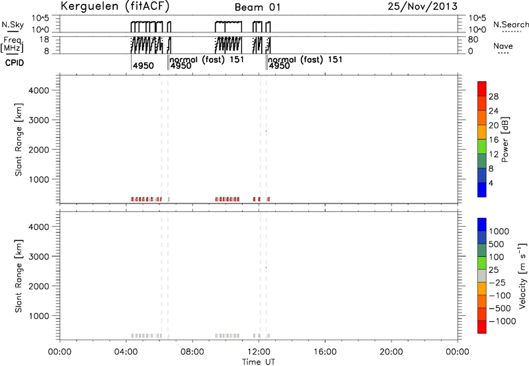This screenshot has width=529, height=366.
Task: Click the '28' label on power color bar
Action: (493, 96)
